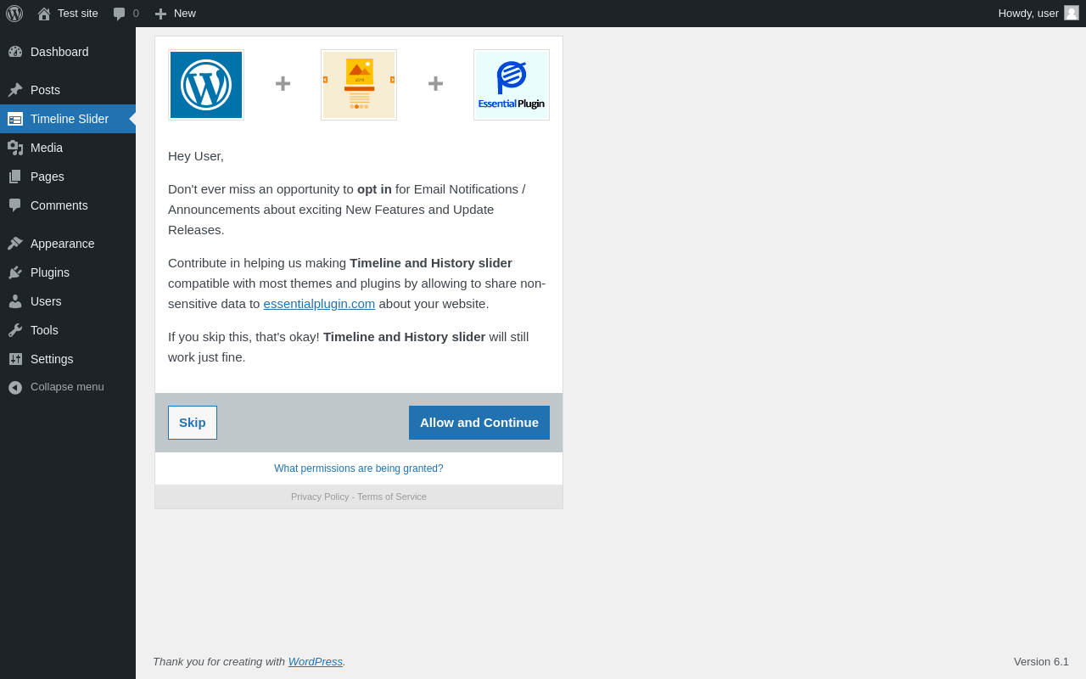
Task: Click the Dashboard gauge icon
Action: tap(15, 52)
